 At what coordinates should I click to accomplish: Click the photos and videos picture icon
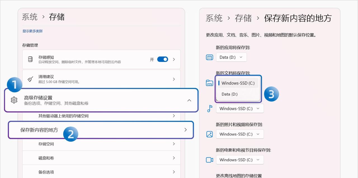[x=209, y=134]
